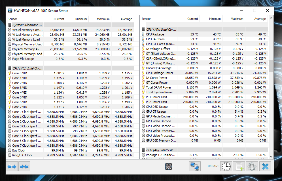Start logging with the sheet-plus icon
This screenshot has width=282, height=181.
point(239,167)
